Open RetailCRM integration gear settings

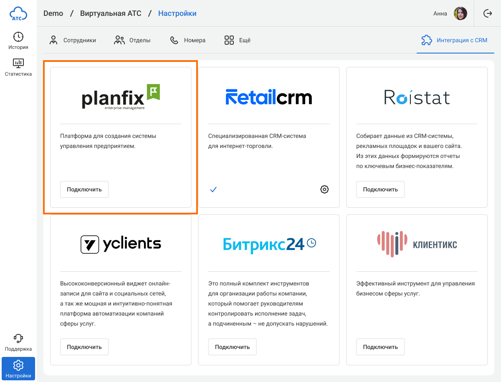pos(324,189)
